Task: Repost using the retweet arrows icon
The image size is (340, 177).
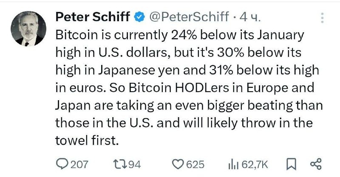Action: [120, 164]
